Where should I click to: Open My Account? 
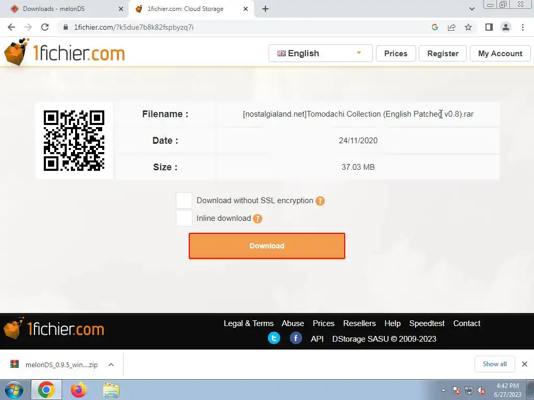pyautogui.click(x=500, y=54)
